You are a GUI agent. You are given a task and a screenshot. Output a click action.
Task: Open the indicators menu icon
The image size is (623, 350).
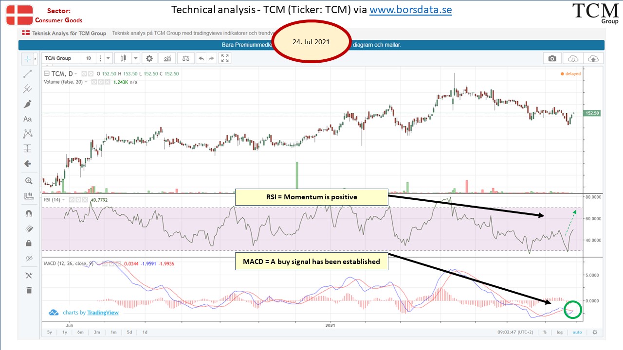click(x=167, y=58)
